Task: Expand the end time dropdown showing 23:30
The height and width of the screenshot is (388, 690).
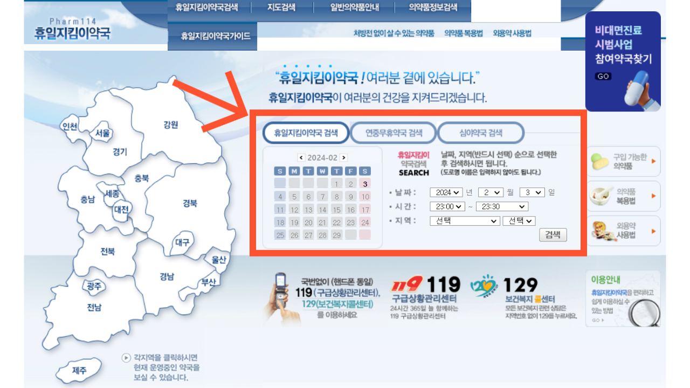Action: (502, 206)
